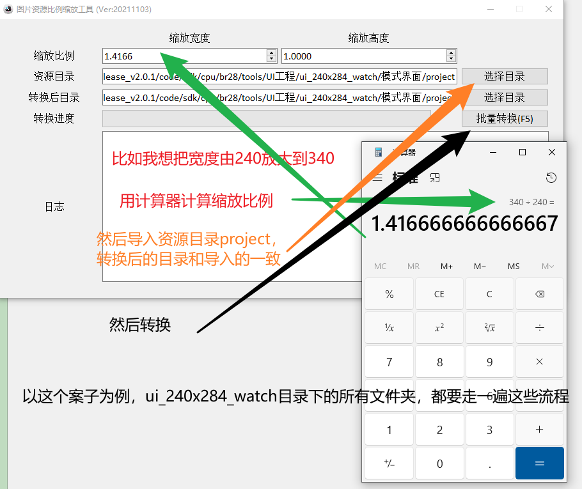
Task: Decrease scale height with down stepper arrow
Action: [452, 59]
